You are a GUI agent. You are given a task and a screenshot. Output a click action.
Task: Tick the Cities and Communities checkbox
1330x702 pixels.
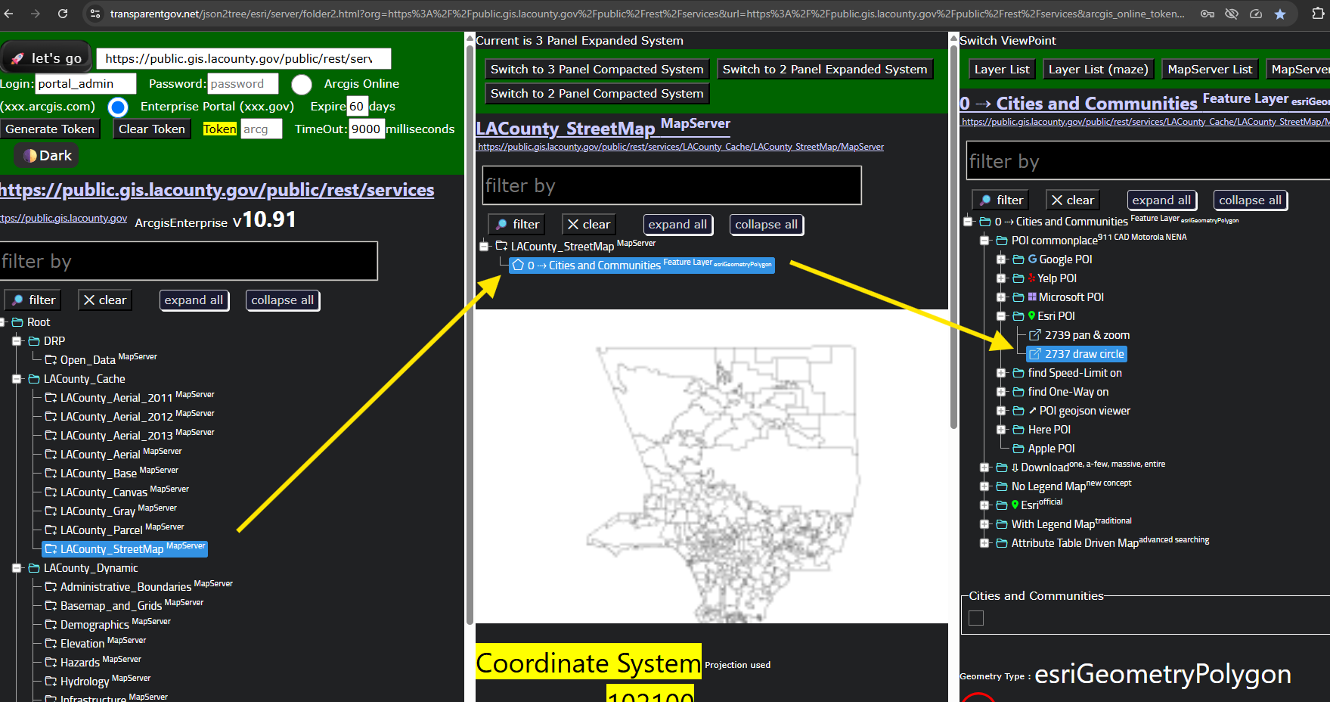976,618
